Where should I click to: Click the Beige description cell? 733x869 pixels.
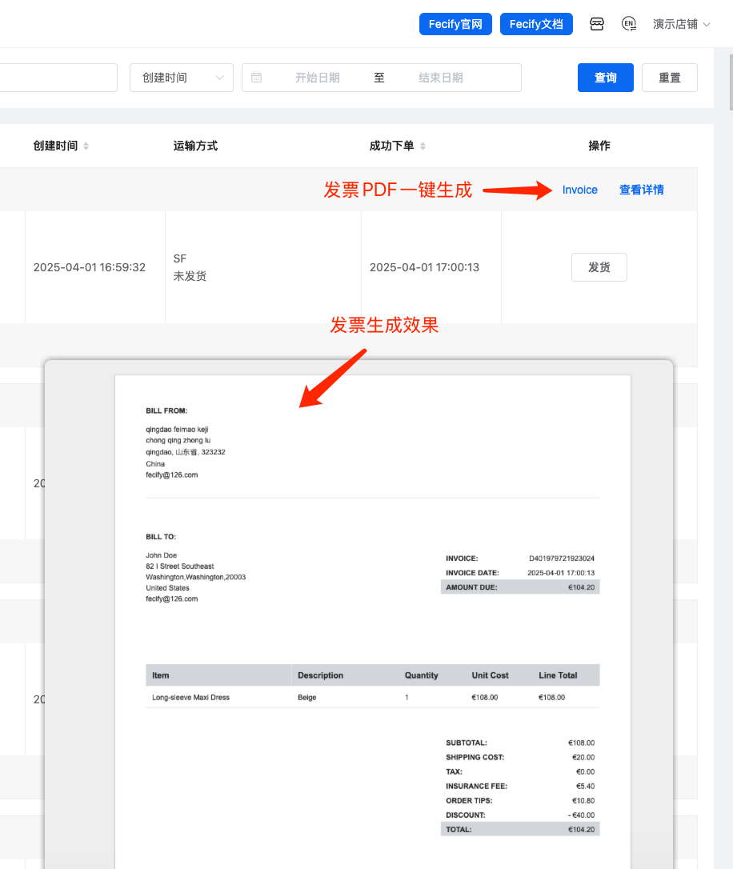point(307,697)
